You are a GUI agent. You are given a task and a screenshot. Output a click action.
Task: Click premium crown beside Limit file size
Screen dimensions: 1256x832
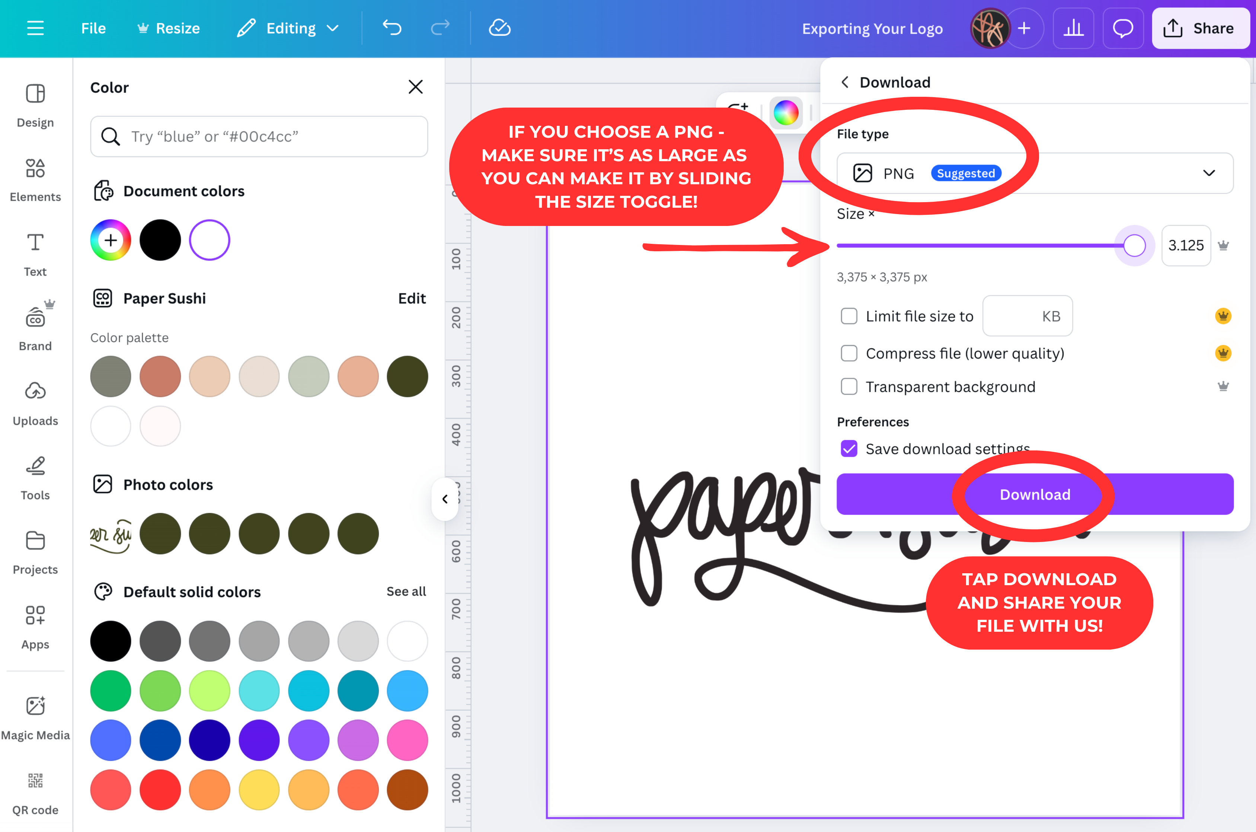[x=1223, y=316]
